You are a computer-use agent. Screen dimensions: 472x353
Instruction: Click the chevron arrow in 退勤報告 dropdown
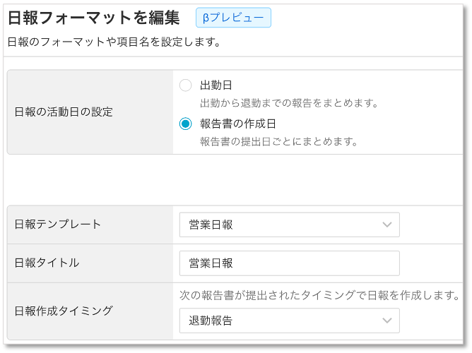click(387, 321)
